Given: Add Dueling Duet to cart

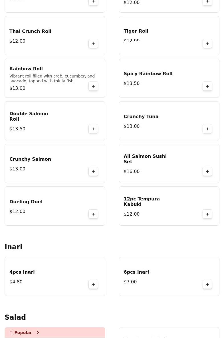Looking at the screenshot, I should coord(93,214).
